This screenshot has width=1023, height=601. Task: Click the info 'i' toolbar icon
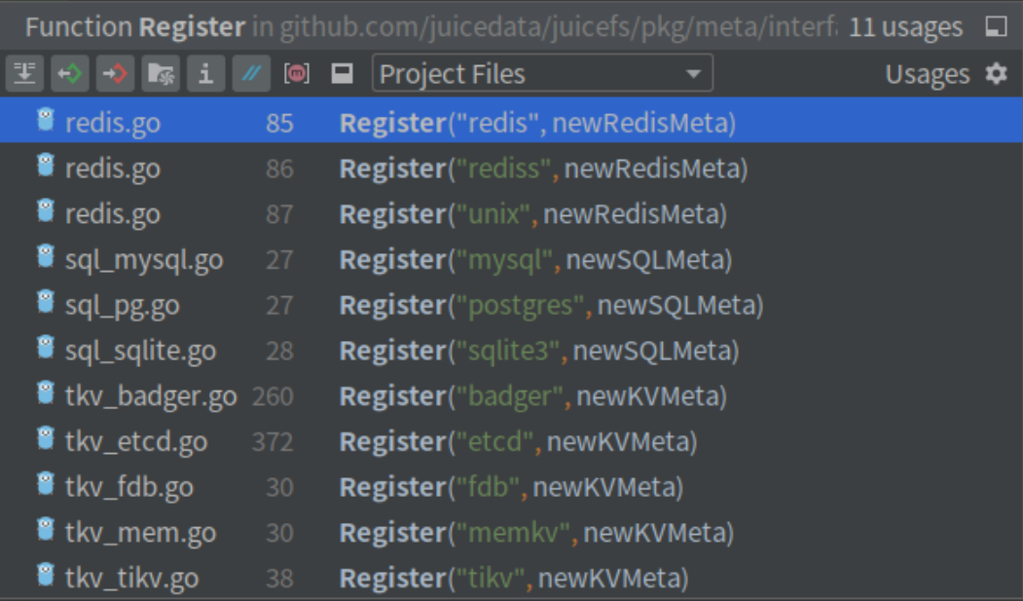(x=204, y=74)
